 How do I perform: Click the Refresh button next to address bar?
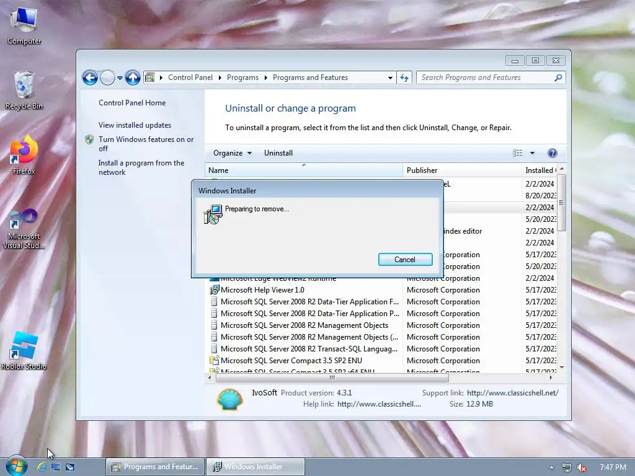tap(404, 77)
